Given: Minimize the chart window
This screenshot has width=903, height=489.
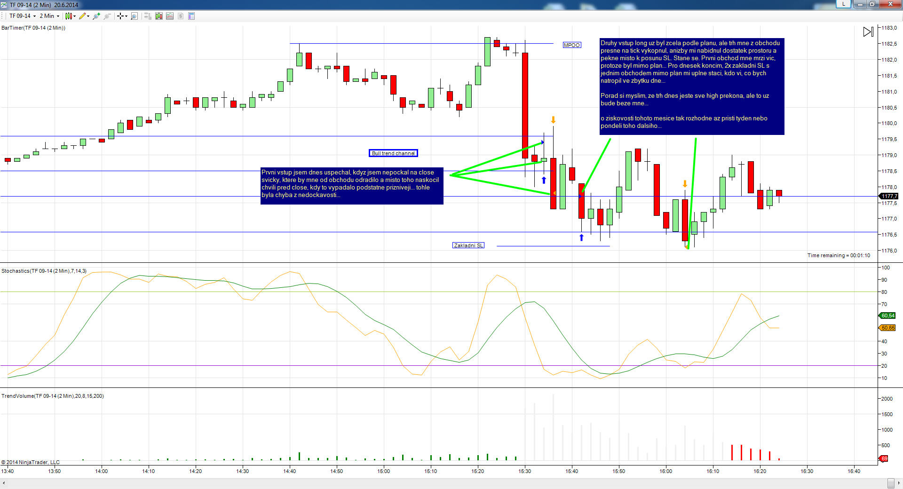Looking at the screenshot, I should click(x=860, y=4).
